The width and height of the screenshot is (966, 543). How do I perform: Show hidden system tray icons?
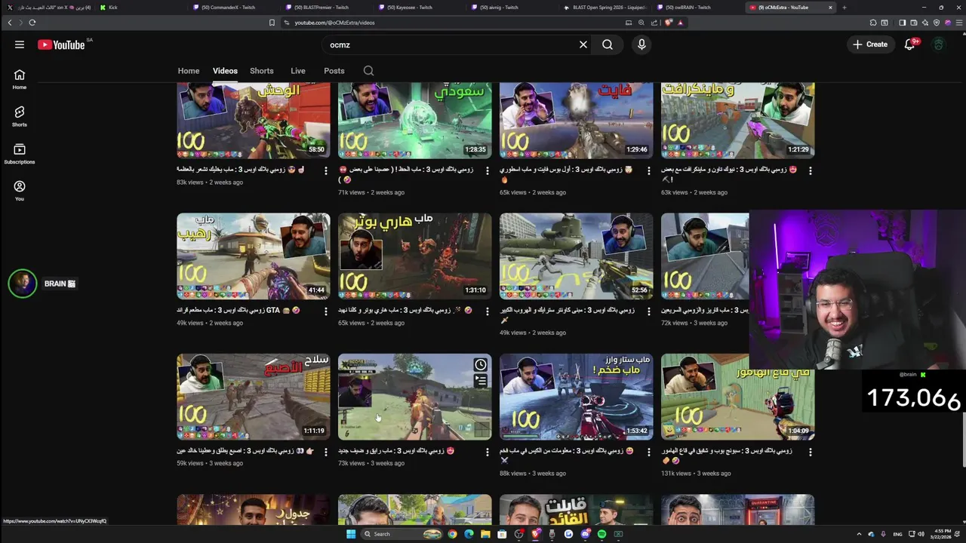click(x=859, y=534)
